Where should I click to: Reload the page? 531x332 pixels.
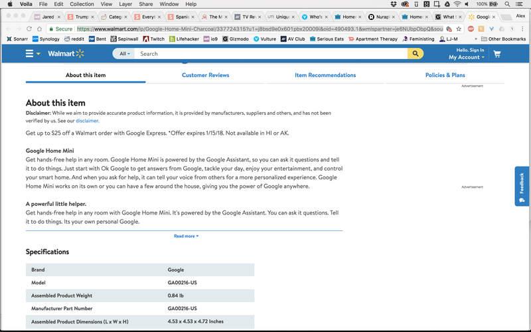29,29
